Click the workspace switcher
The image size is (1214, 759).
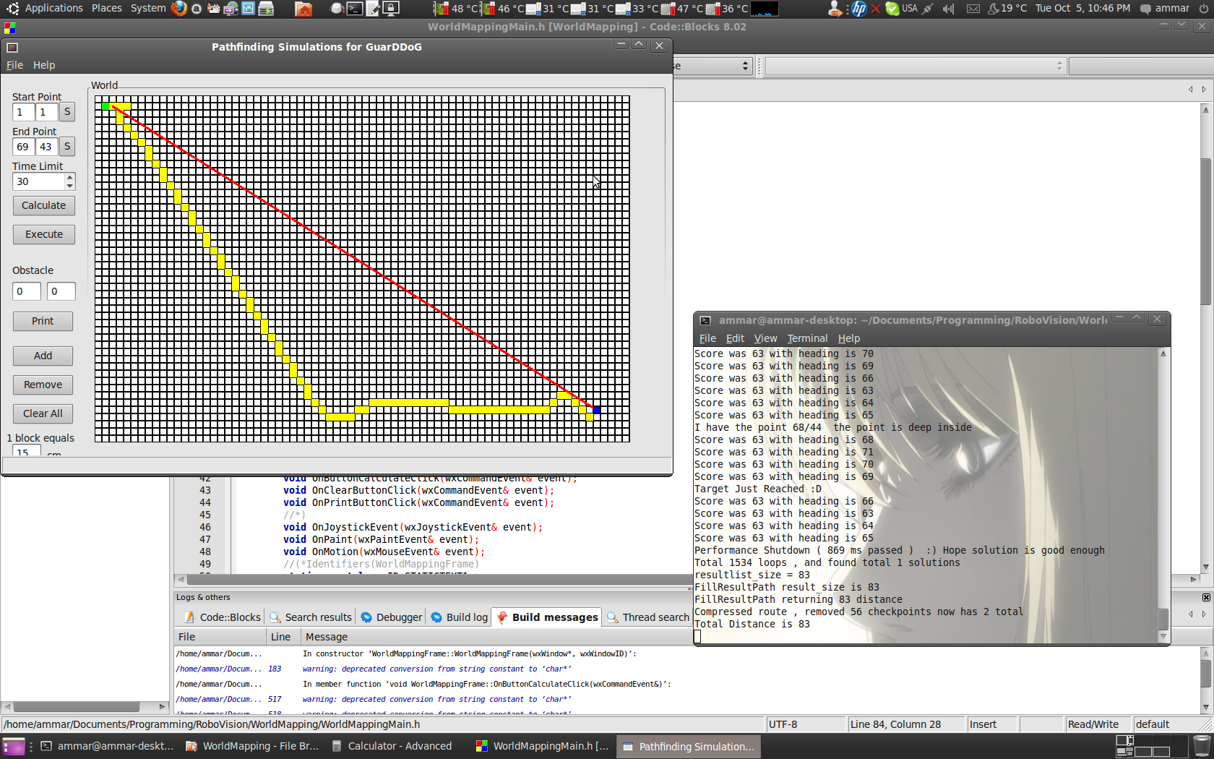[x=1151, y=746]
